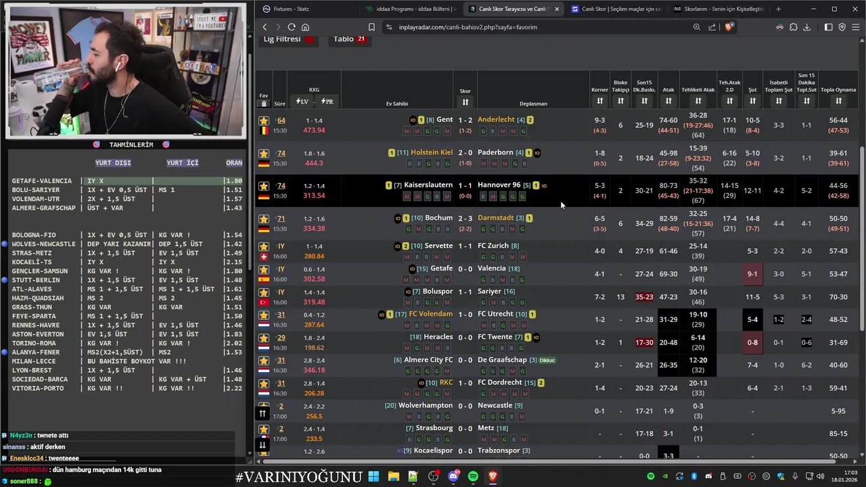This screenshot has height=487, width=866.
Task: Toggle favorite star for Kaiserslautern row
Action: [x=264, y=186]
